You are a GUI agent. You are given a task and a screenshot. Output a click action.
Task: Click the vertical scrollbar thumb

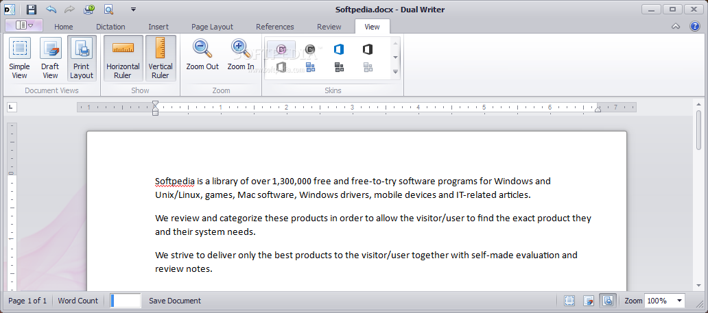pos(699,131)
